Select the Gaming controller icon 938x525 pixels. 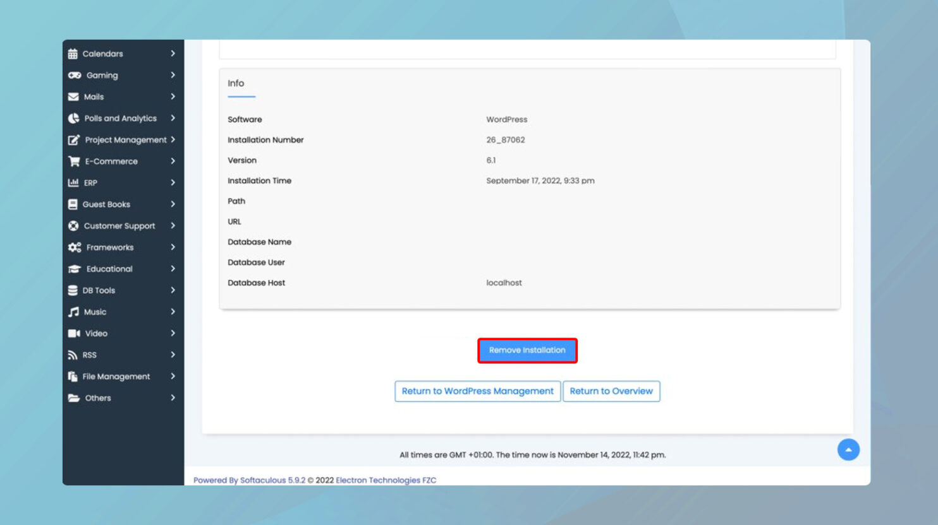[73, 75]
